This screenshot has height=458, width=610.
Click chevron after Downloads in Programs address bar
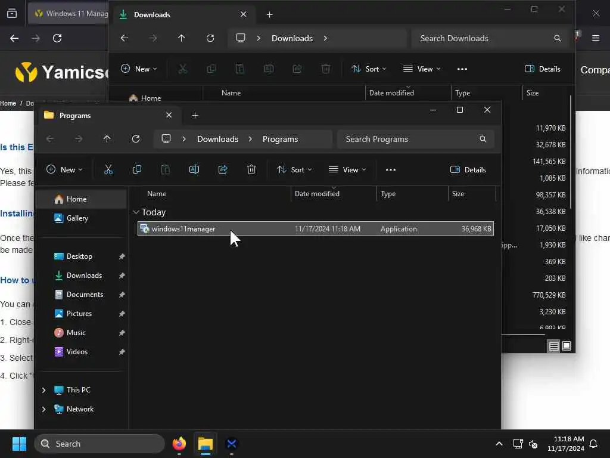(250, 139)
